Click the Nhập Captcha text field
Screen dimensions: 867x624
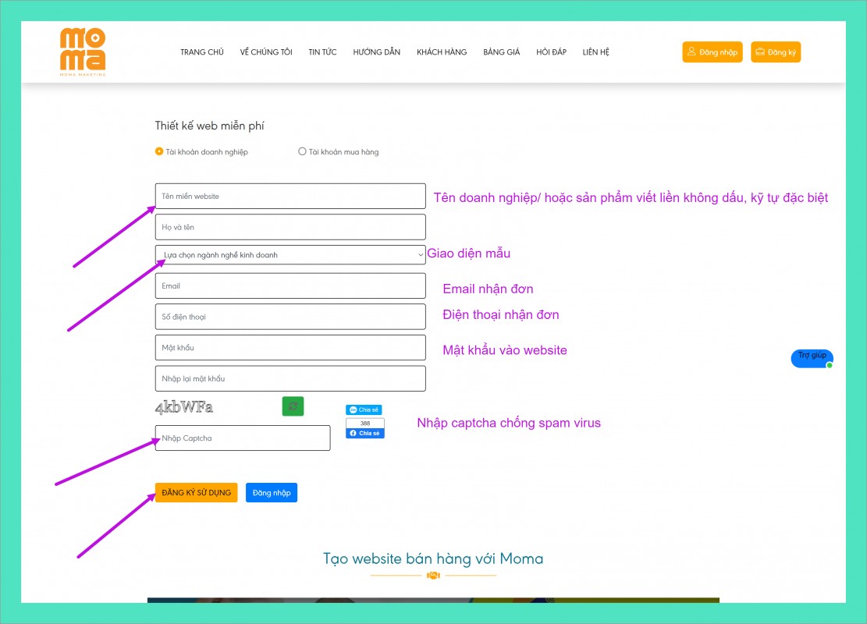pos(243,438)
